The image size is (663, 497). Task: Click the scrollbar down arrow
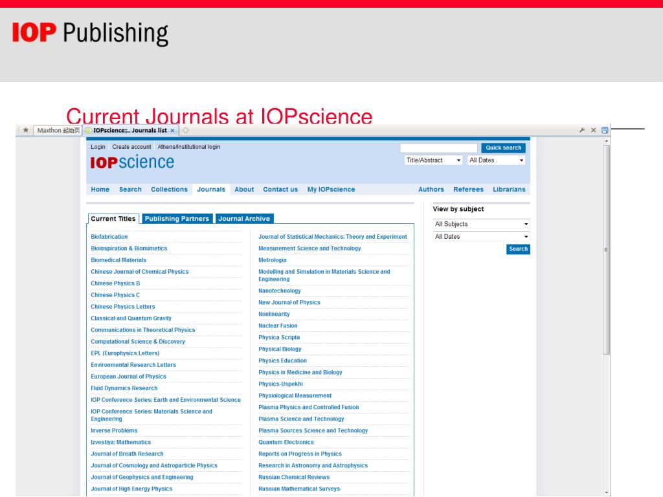606,492
